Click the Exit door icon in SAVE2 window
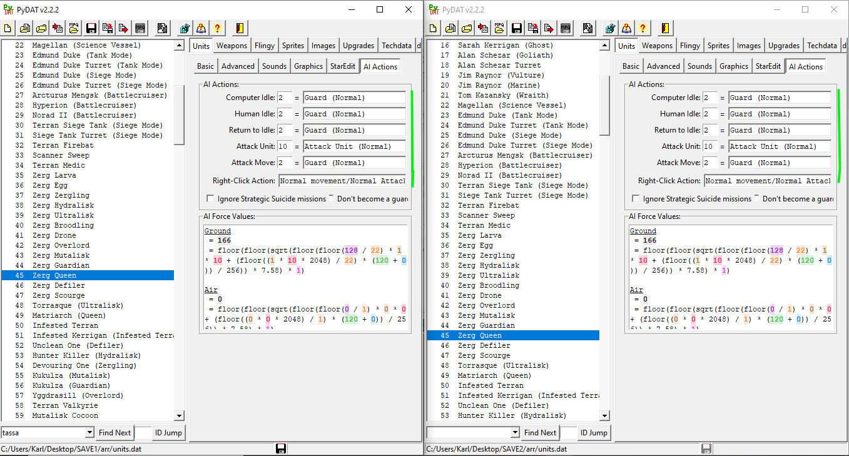The height and width of the screenshot is (456, 849). pyautogui.click(x=666, y=28)
